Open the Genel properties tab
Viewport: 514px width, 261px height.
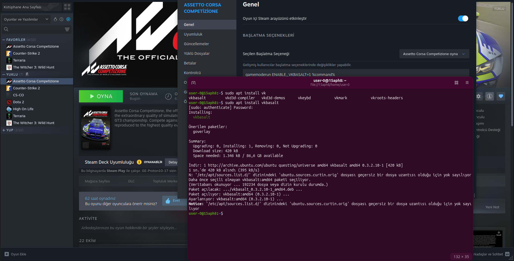coord(207,25)
